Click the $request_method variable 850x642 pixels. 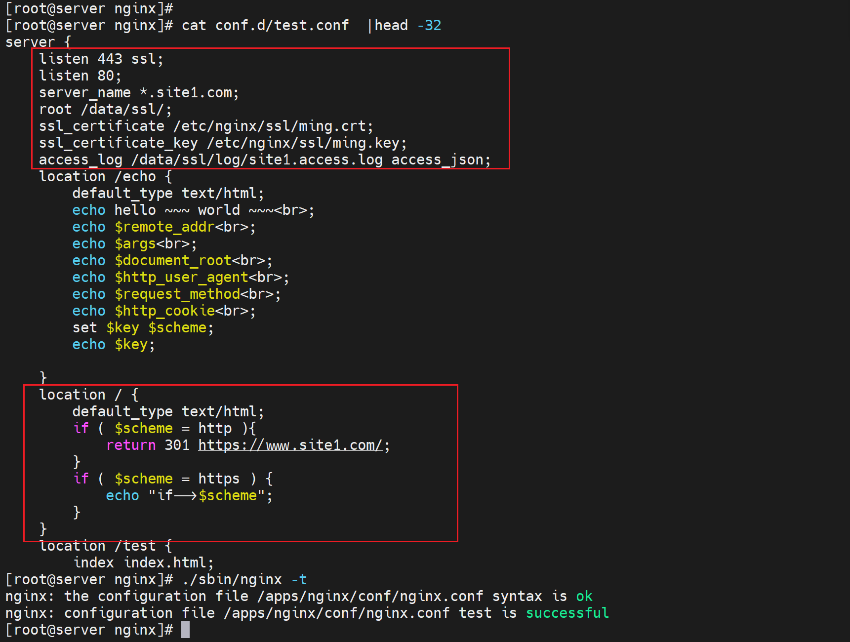point(177,294)
